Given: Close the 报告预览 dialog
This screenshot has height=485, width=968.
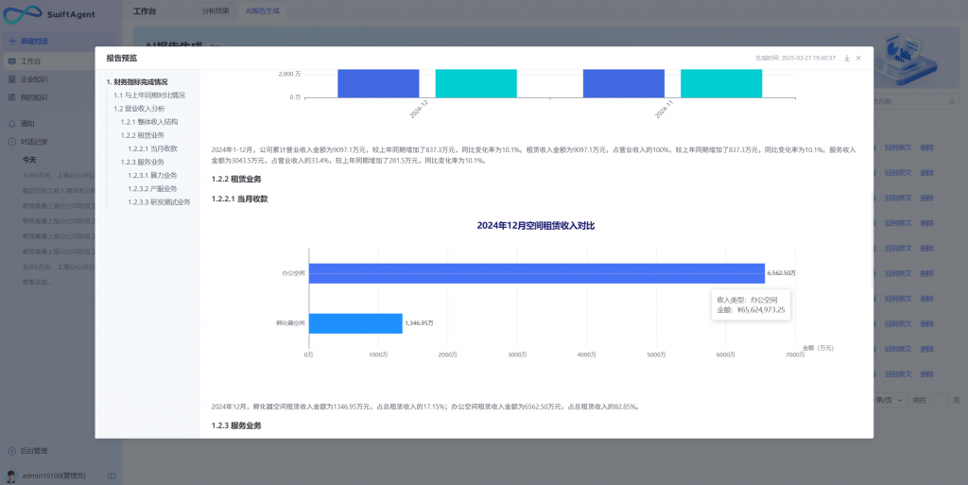Looking at the screenshot, I should tap(858, 58).
